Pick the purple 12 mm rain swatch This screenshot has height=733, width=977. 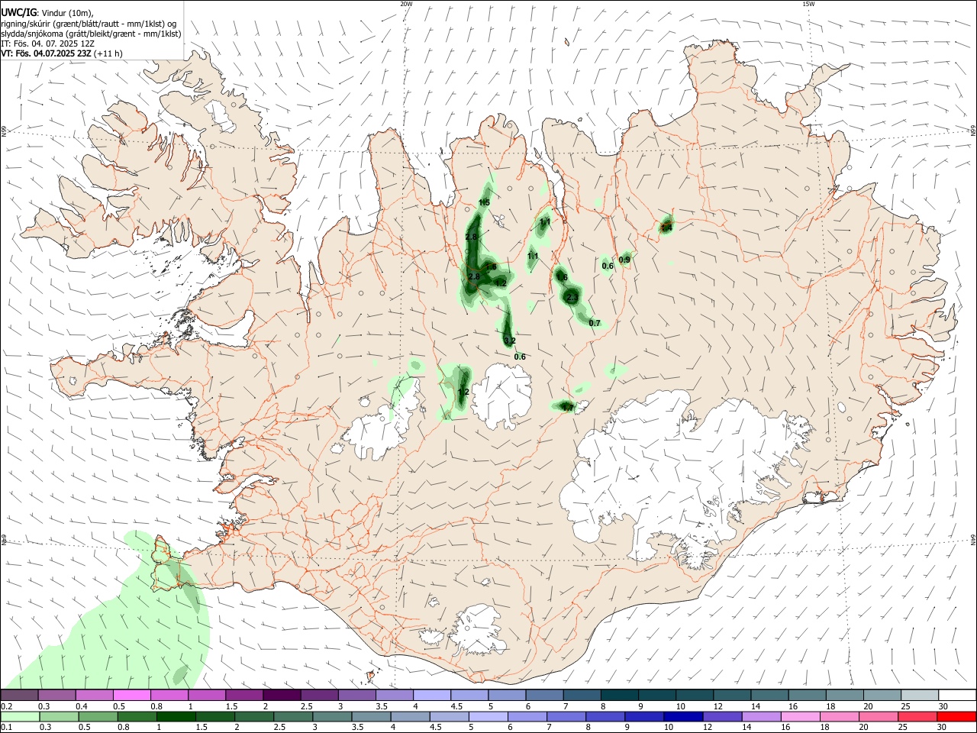point(722,716)
